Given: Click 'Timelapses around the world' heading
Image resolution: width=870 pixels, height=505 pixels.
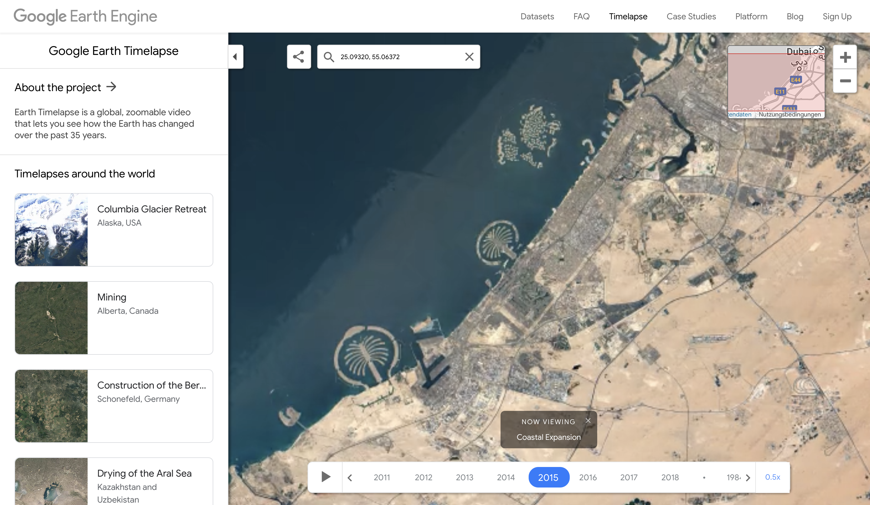Looking at the screenshot, I should [x=85, y=174].
